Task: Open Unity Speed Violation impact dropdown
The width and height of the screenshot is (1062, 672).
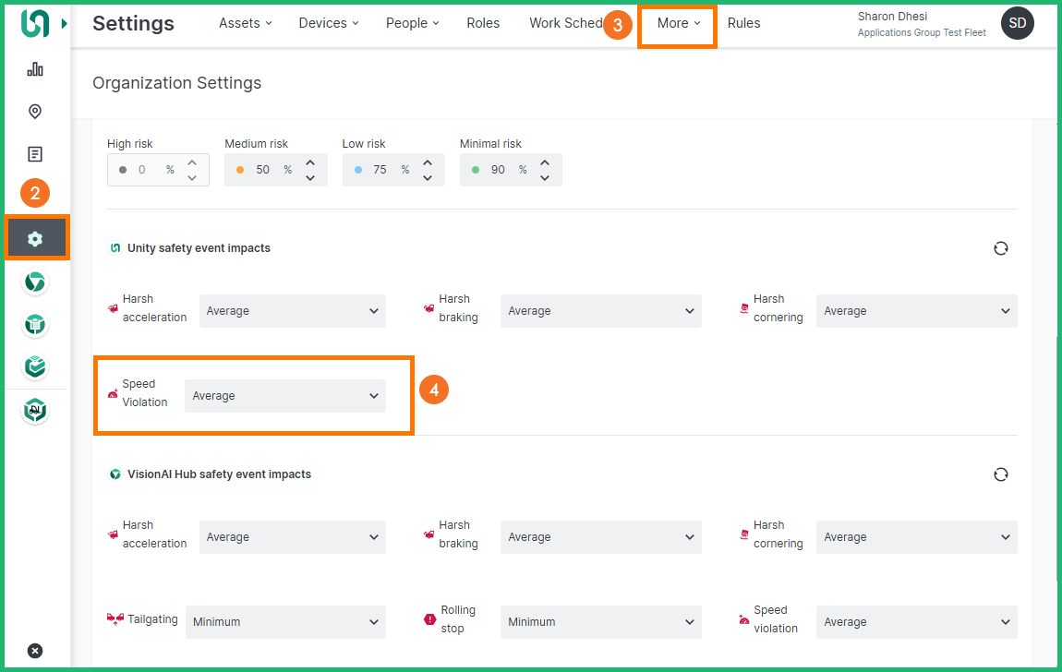Action: pyautogui.click(x=284, y=396)
